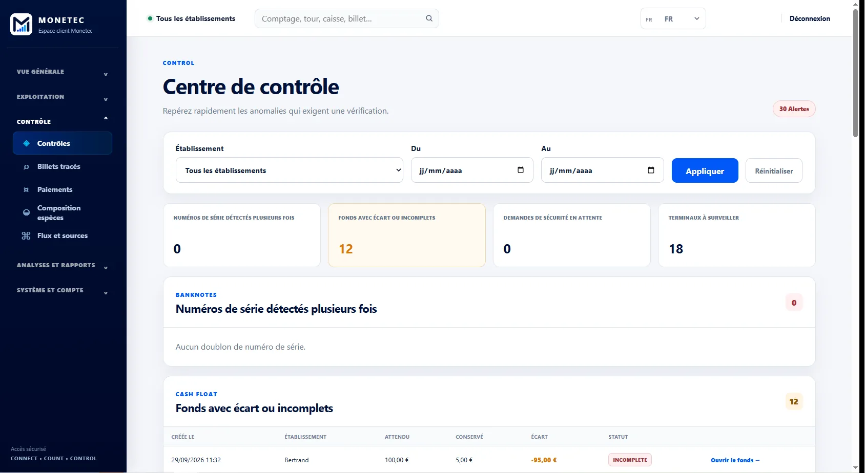
Task: Click the Du date input field
Action: coord(472,170)
